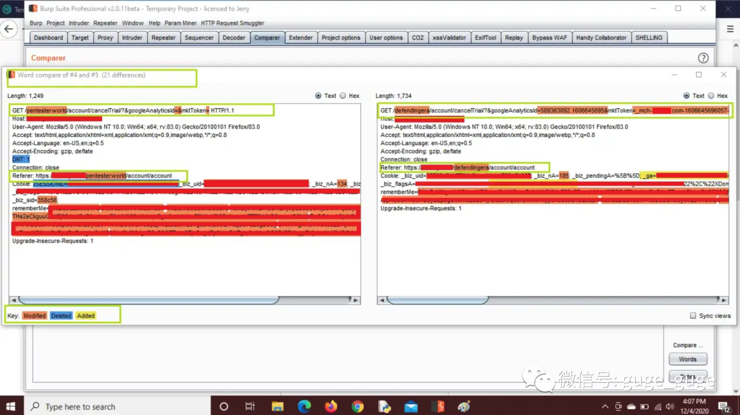
Task: Switch to the Repeater tab
Action: click(163, 38)
